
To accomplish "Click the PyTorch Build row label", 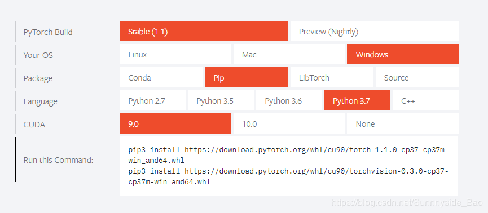I will point(48,32).
